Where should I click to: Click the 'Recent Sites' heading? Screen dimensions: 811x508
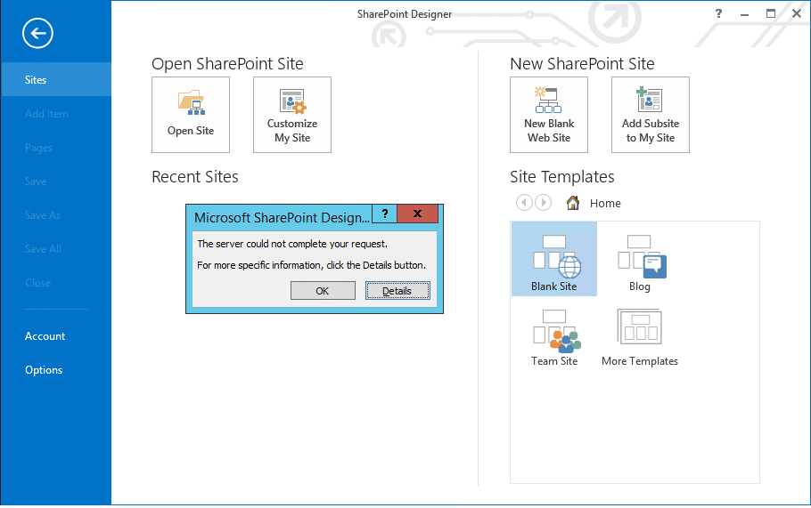(x=195, y=177)
